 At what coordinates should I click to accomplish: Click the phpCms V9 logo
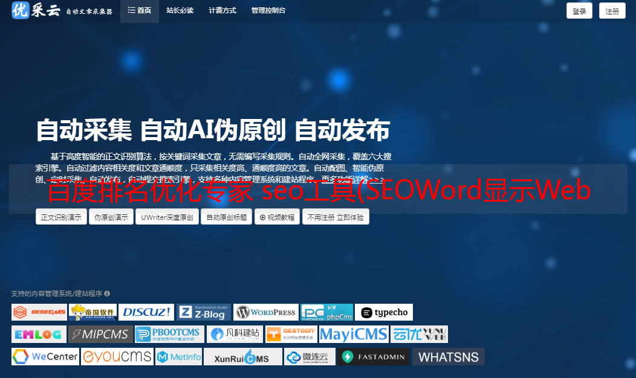click(x=327, y=312)
